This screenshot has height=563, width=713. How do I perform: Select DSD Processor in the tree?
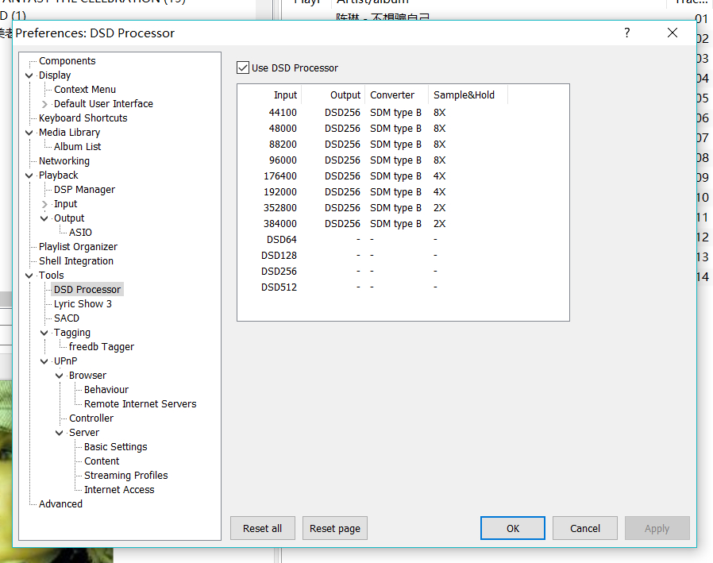pos(87,290)
